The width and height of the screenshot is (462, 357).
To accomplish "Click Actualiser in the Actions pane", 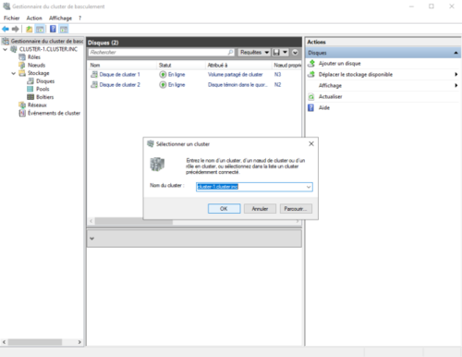I will [330, 97].
